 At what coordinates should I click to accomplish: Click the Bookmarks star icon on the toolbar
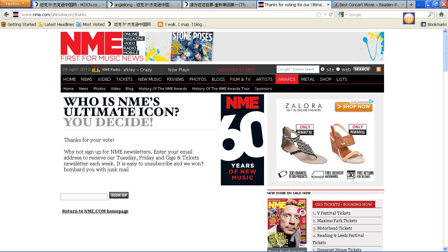coord(423,25)
